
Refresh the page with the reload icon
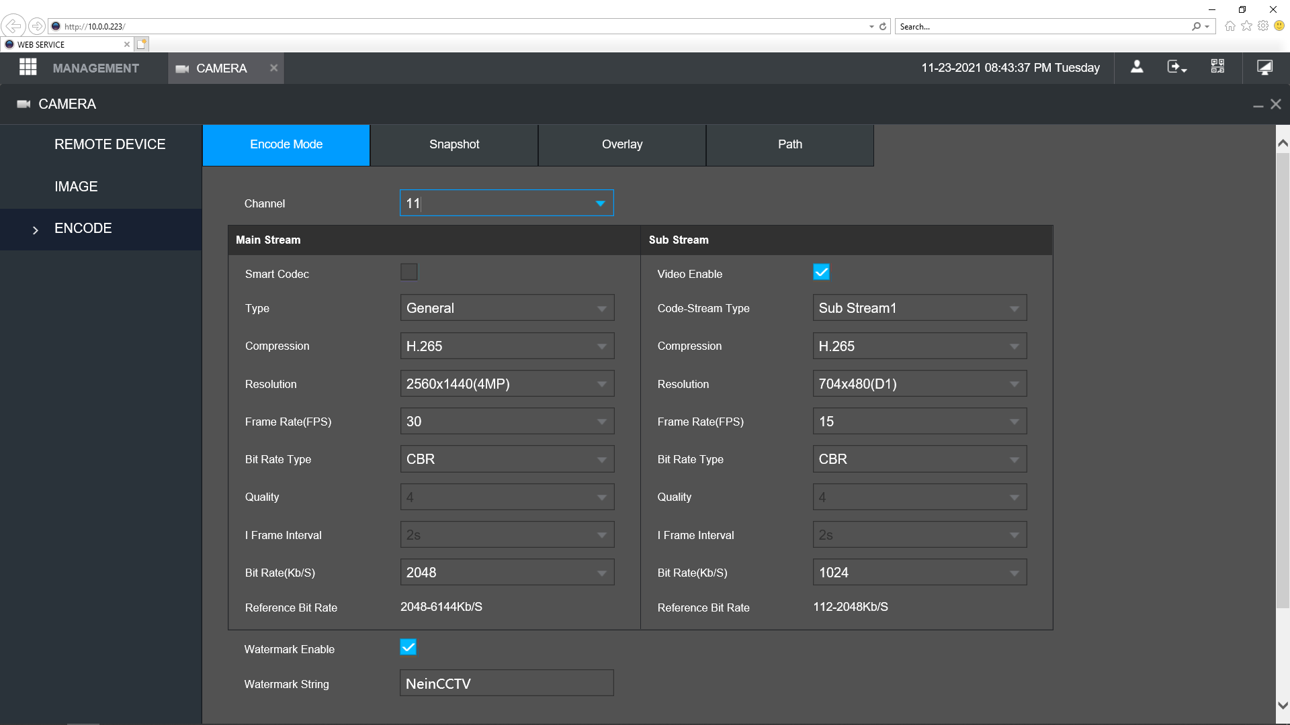(x=883, y=27)
